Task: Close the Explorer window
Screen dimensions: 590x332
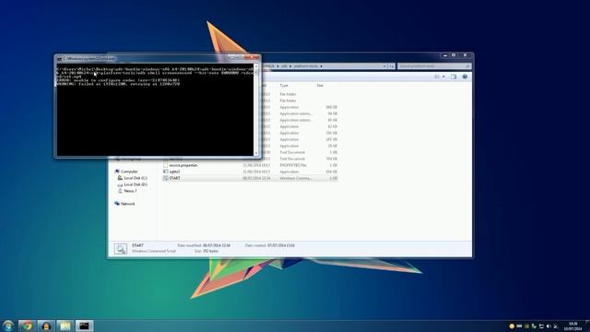Action: [465, 55]
